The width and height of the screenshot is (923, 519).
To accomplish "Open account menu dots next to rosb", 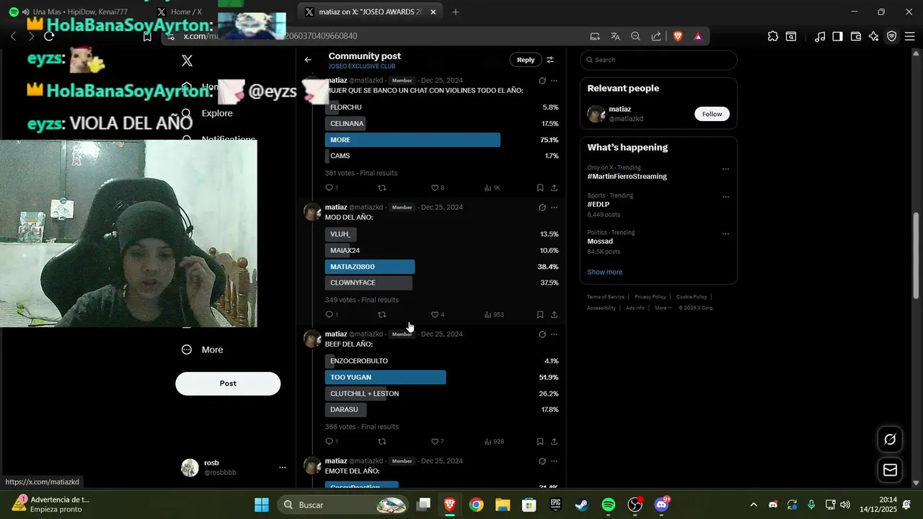I will pyautogui.click(x=283, y=468).
